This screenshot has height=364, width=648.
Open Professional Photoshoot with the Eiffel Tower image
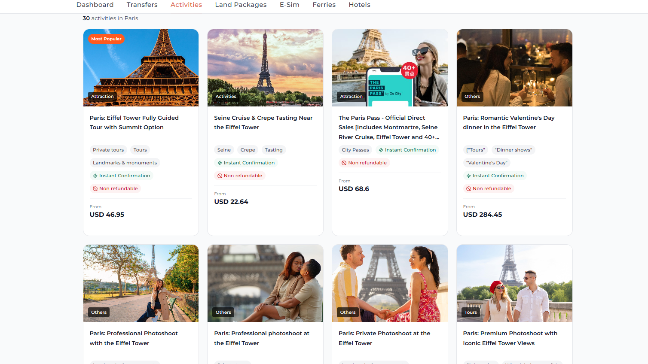(x=141, y=283)
